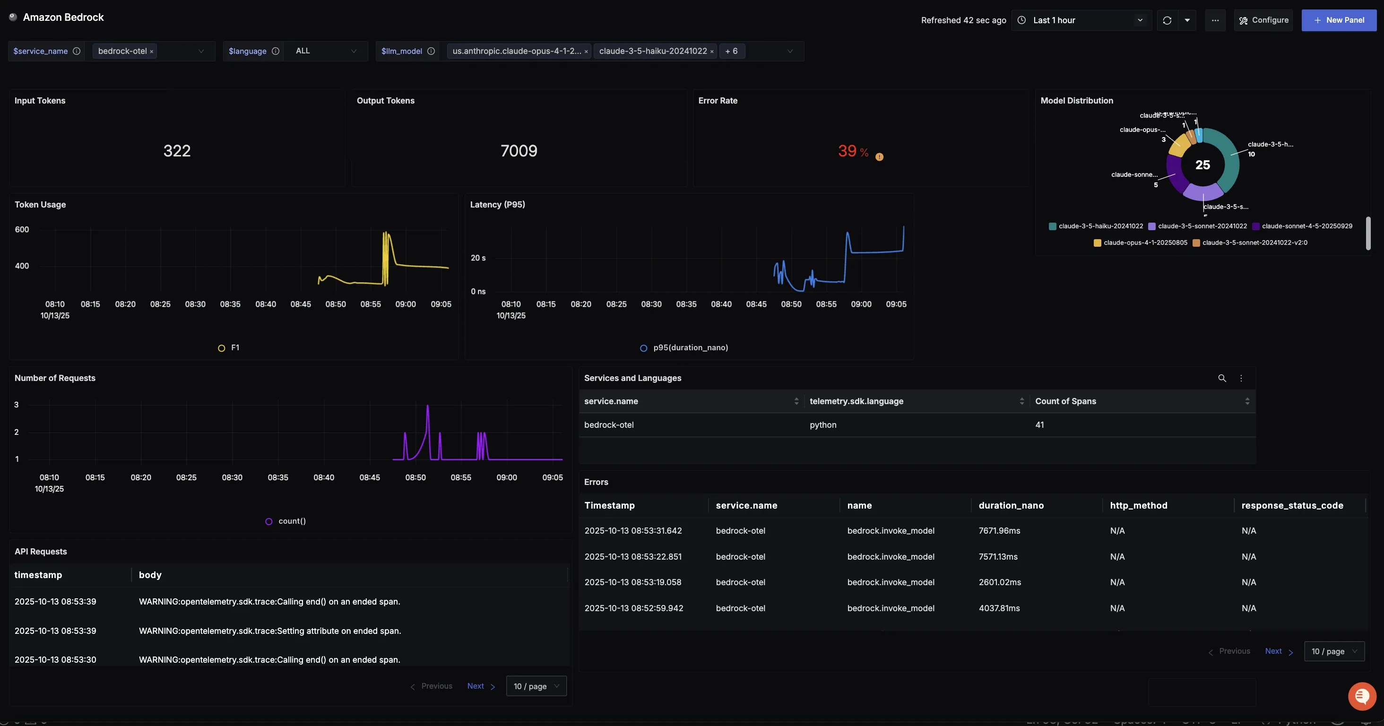Click the info icon next to $llm_model
Screen dimensions: 1384x726
coord(431,51)
